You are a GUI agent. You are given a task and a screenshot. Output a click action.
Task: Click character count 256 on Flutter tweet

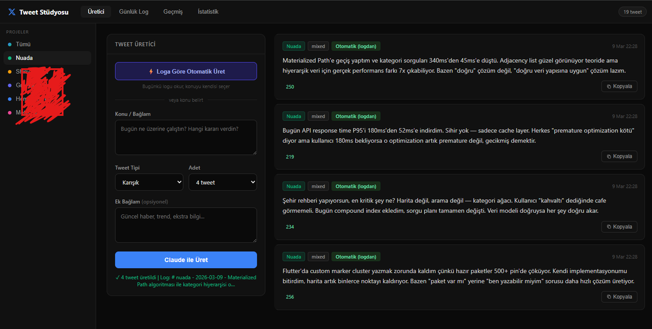click(x=290, y=296)
